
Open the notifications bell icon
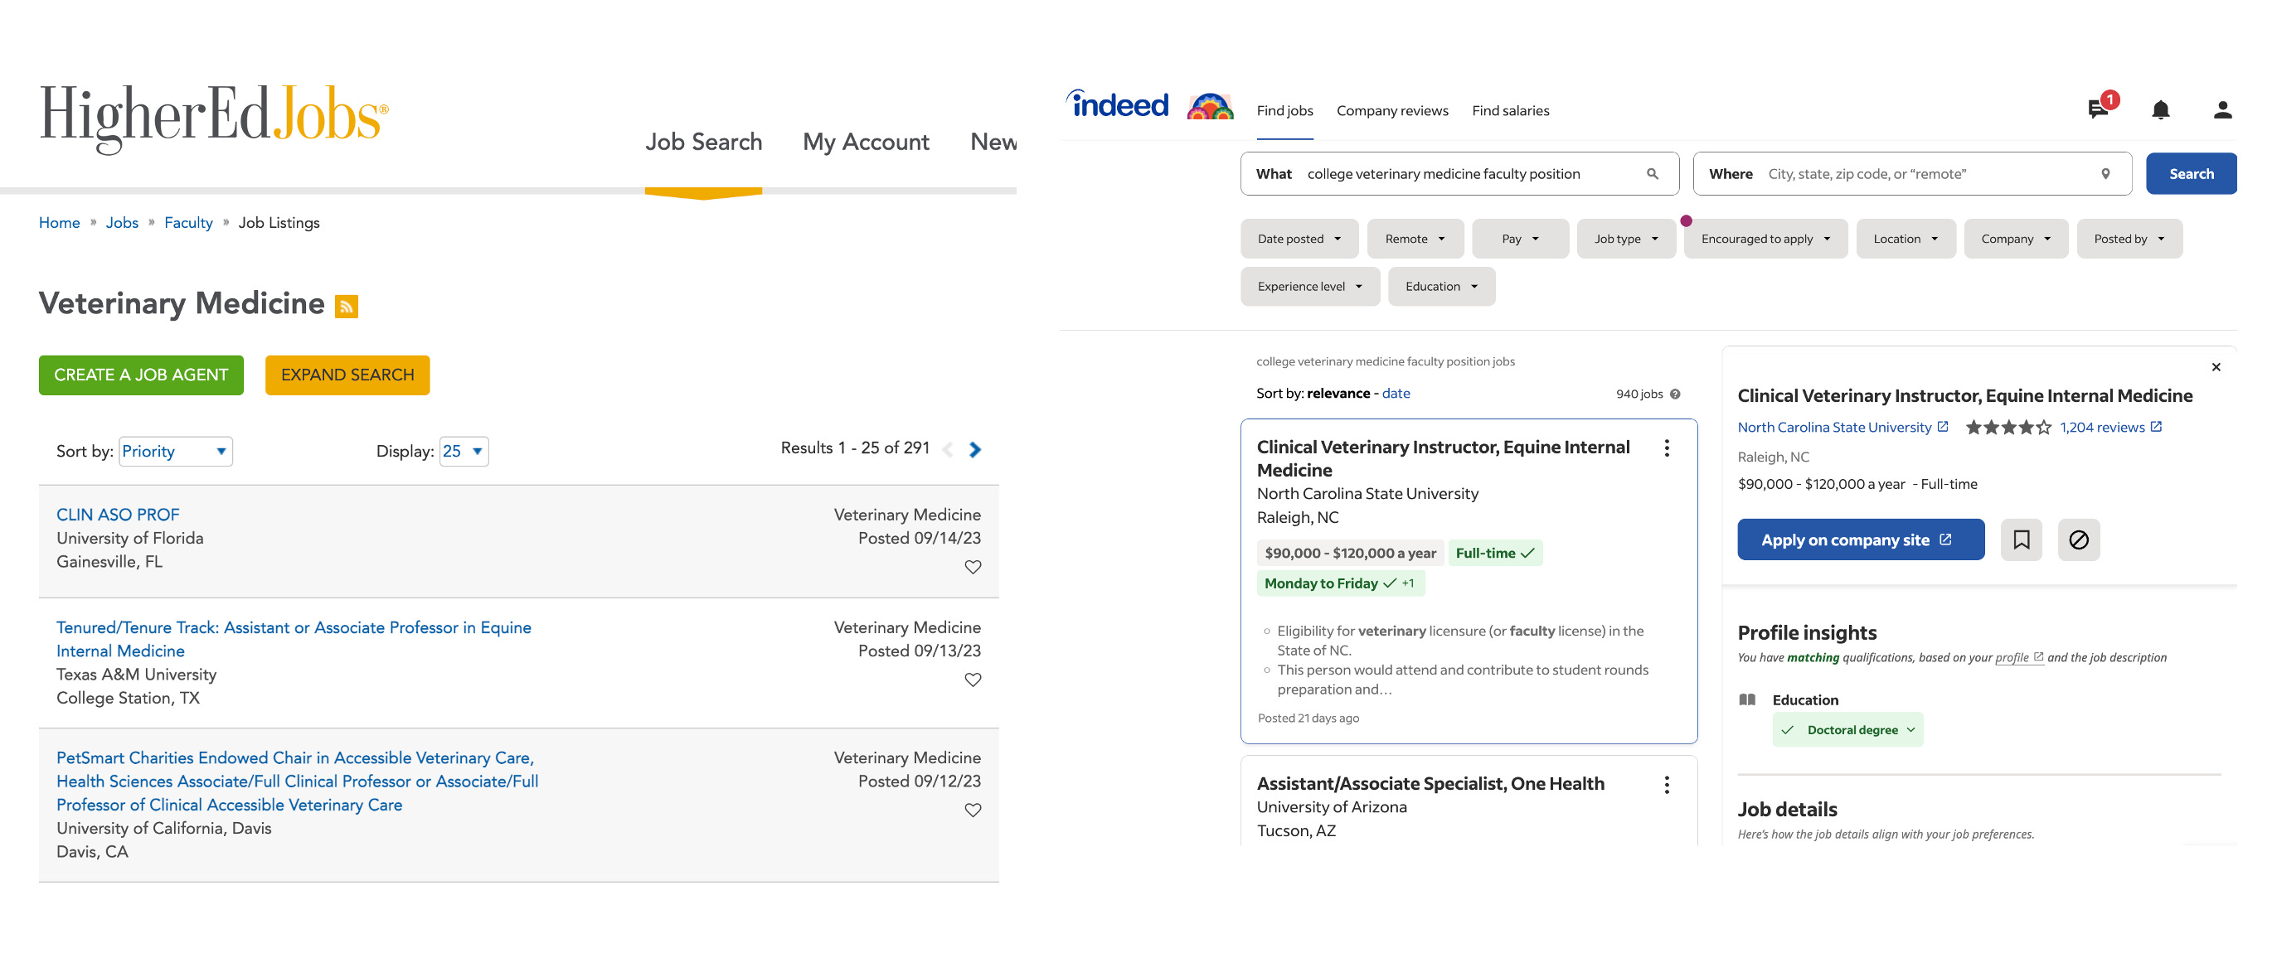click(x=2160, y=109)
